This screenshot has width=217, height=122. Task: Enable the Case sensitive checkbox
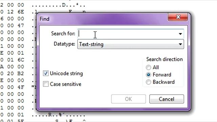tap(46, 84)
